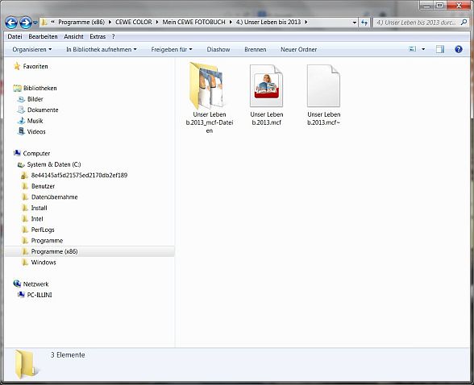
Task: Open the Datei menu
Action: [15, 36]
